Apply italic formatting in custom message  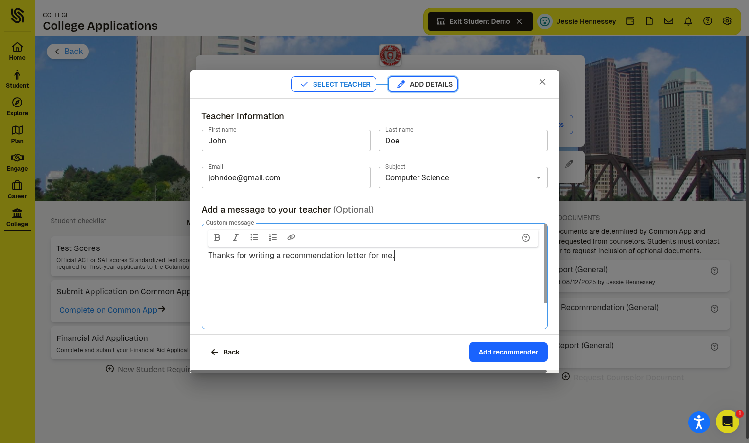click(x=236, y=237)
